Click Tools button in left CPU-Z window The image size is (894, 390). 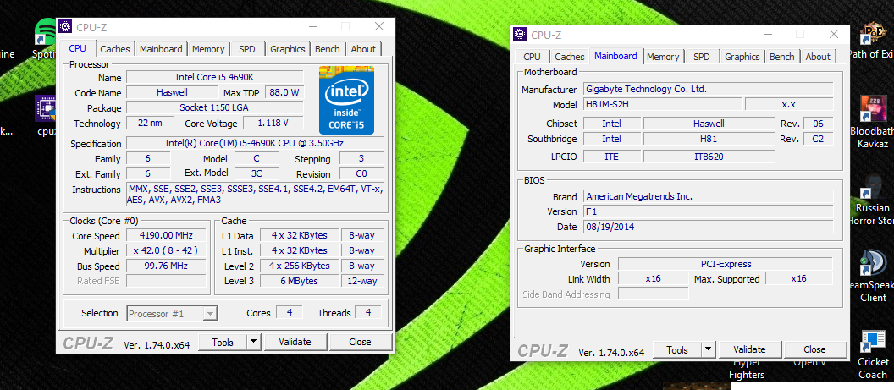[x=223, y=342]
